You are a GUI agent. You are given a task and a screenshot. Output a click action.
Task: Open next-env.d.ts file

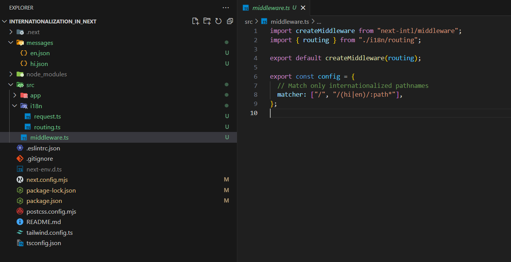coord(44,169)
